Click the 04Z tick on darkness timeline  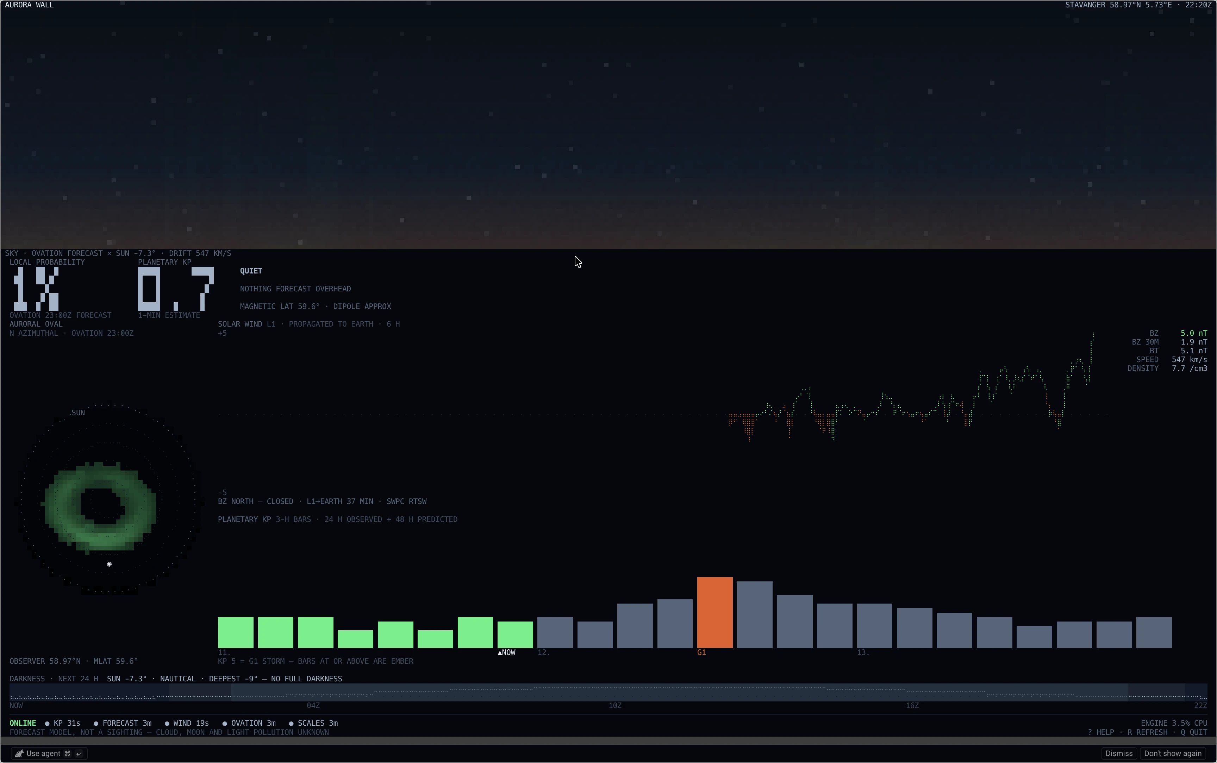pyautogui.click(x=313, y=706)
